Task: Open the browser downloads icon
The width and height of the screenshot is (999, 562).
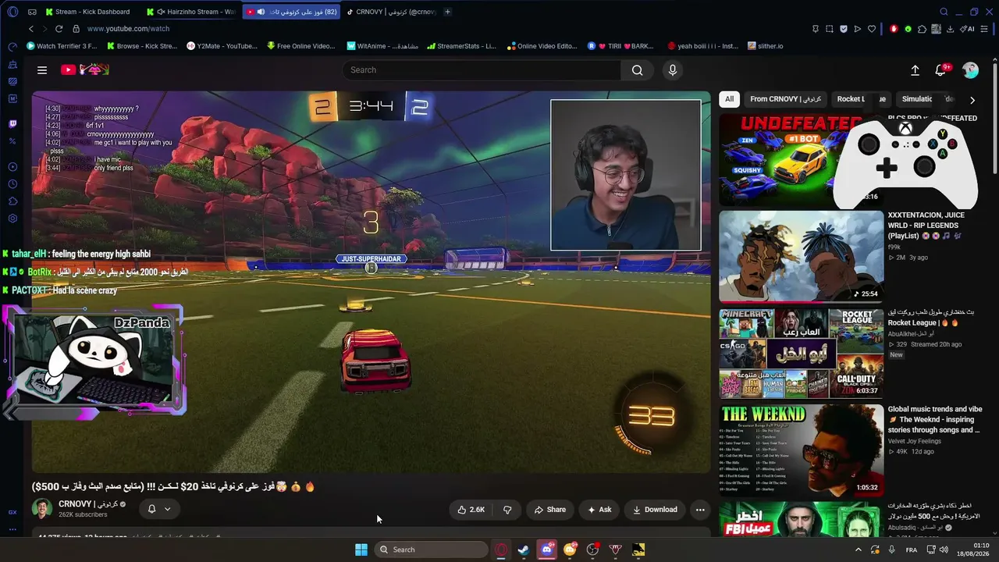Action: click(x=951, y=29)
